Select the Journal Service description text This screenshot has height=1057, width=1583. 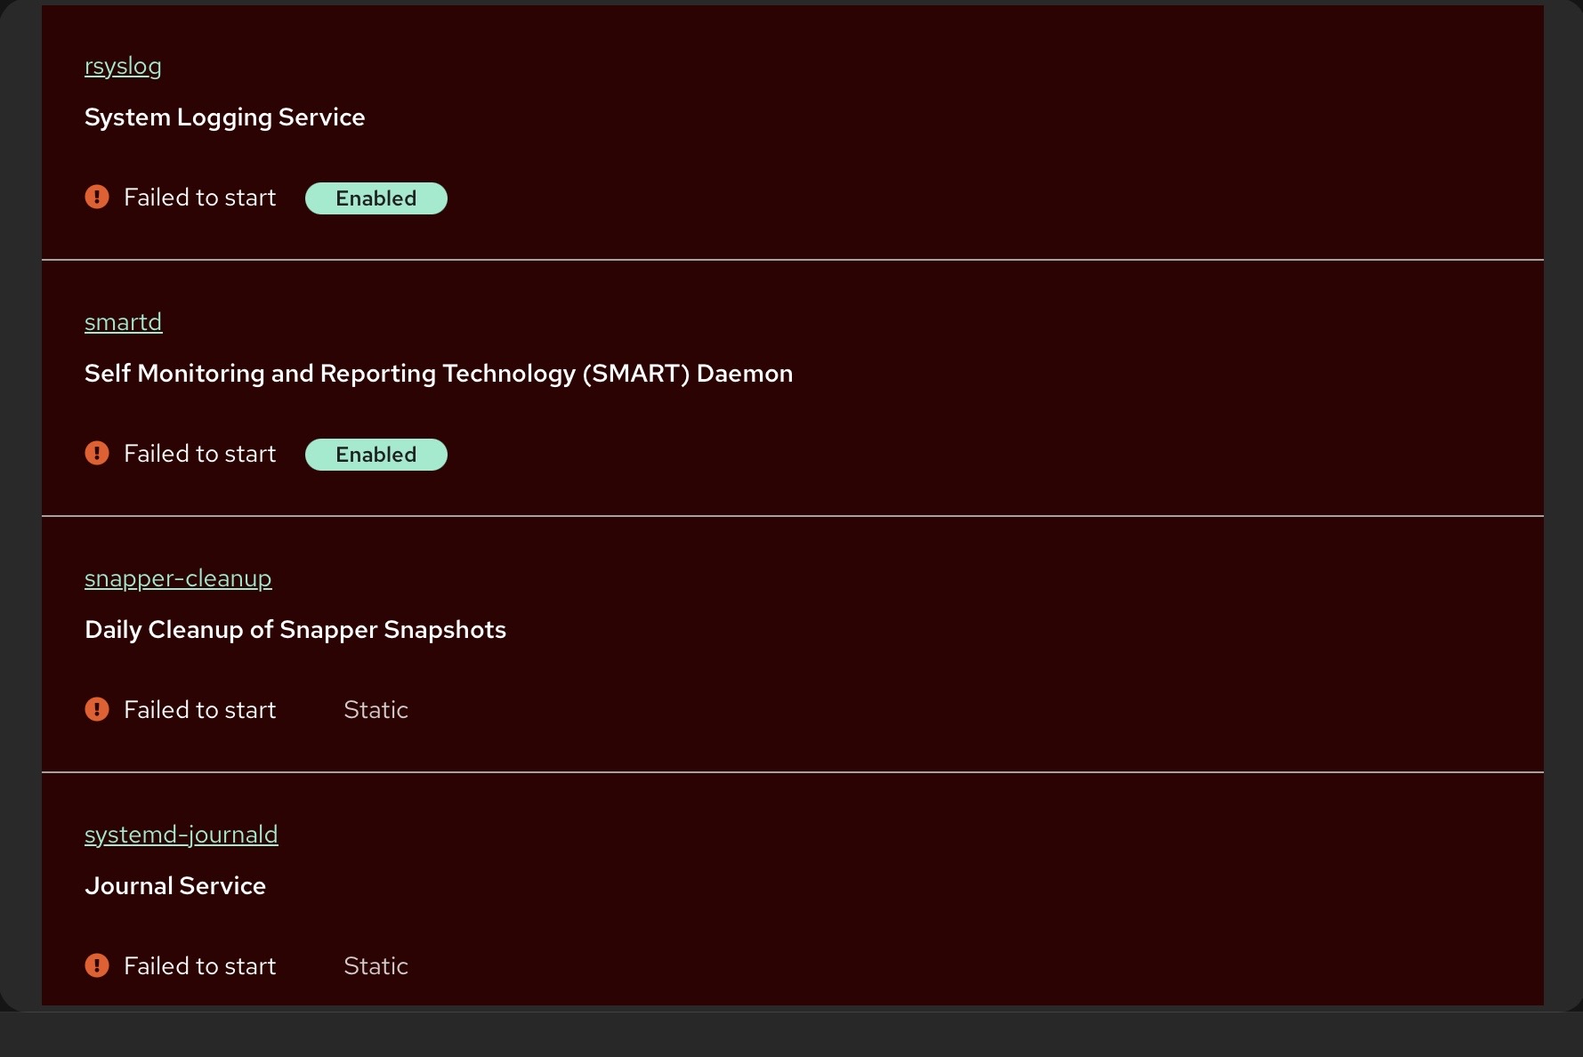click(174, 886)
